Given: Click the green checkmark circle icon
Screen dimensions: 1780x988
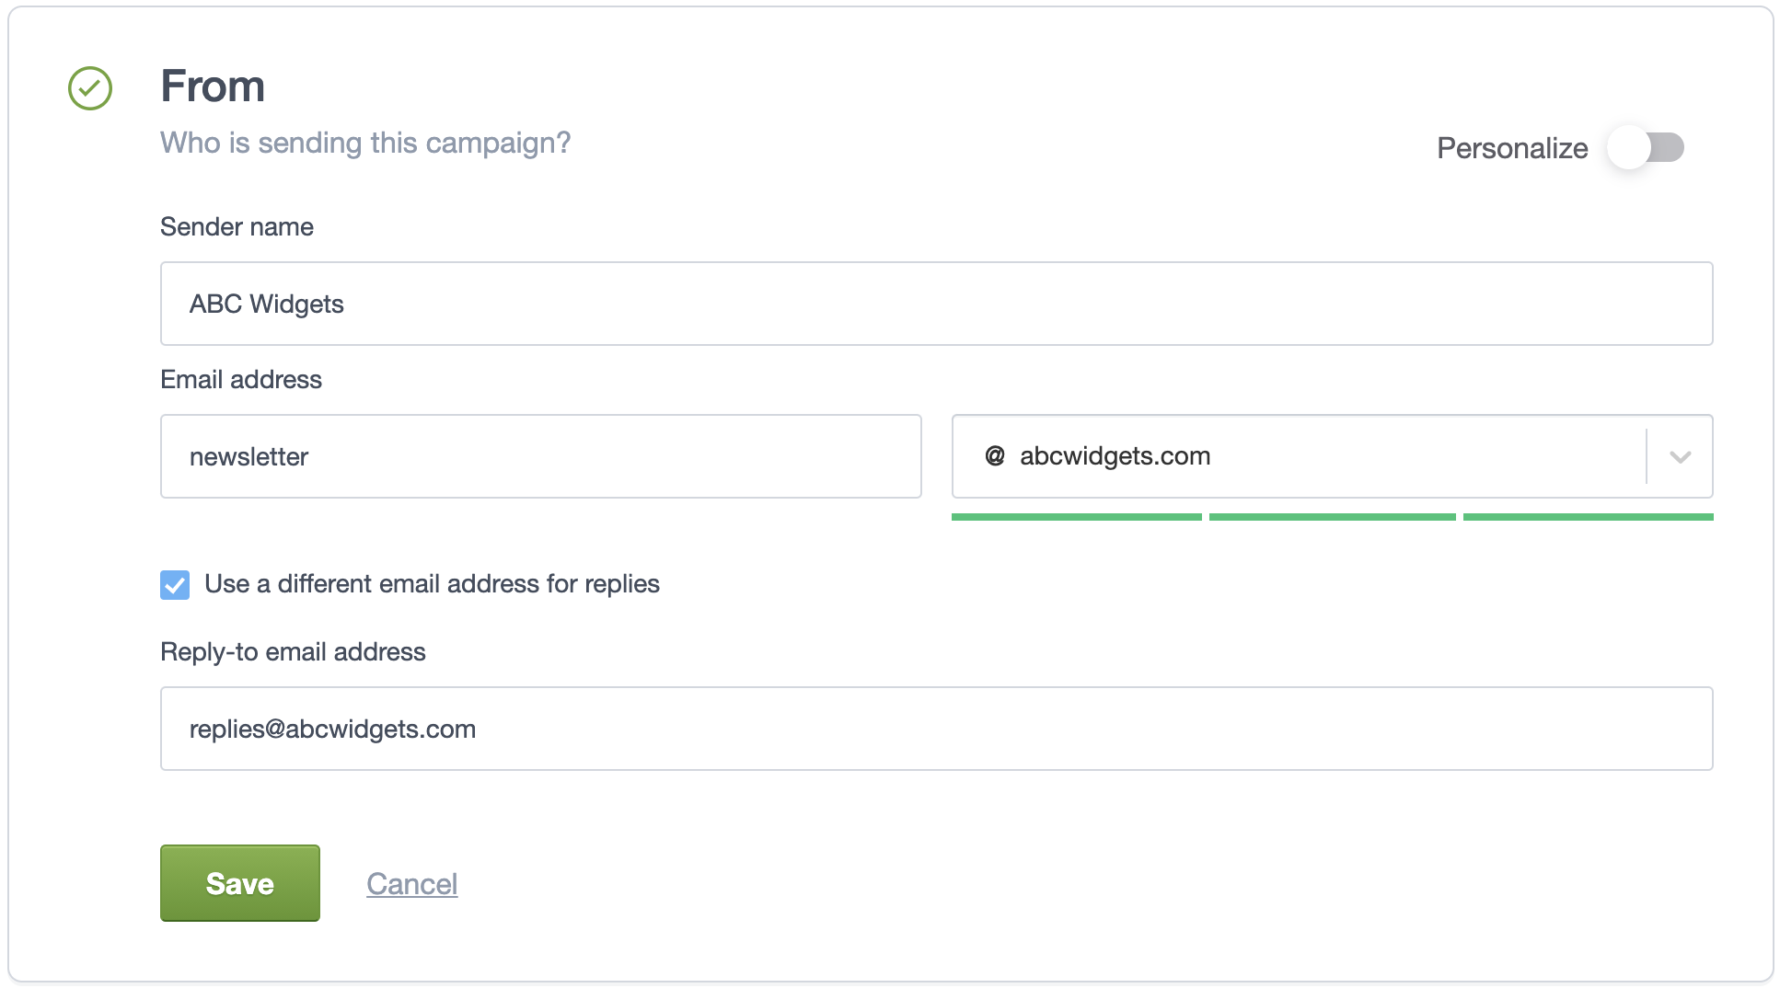Looking at the screenshot, I should tap(90, 88).
